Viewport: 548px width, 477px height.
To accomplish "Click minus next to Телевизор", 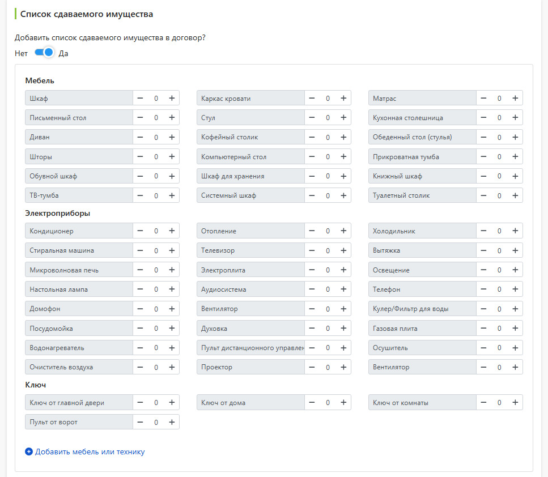I will [312, 250].
